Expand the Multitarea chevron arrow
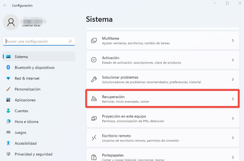This screenshot has height=161, width=244. pyautogui.click(x=233, y=40)
